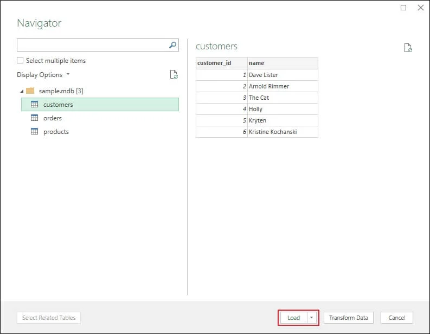Maximize the Navigator window
Image resolution: width=430 pixels, height=334 pixels.
[x=403, y=8]
